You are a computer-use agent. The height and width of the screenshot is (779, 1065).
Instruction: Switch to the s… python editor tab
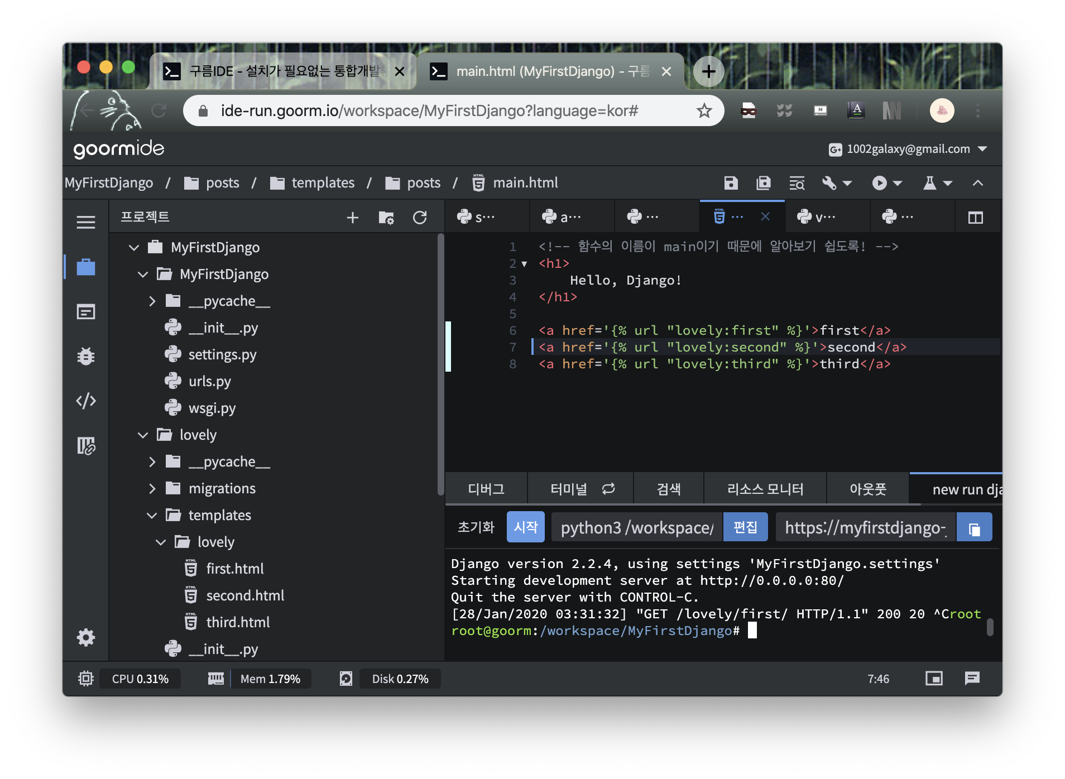coord(487,217)
